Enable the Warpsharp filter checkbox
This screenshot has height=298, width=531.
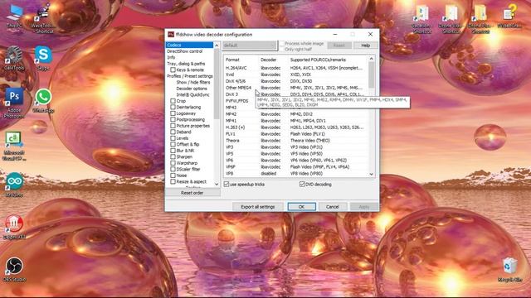click(x=173, y=163)
